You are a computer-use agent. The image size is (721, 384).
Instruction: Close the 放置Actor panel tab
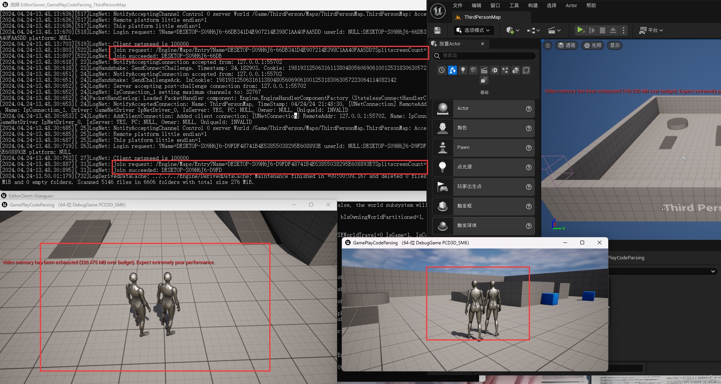483,44
